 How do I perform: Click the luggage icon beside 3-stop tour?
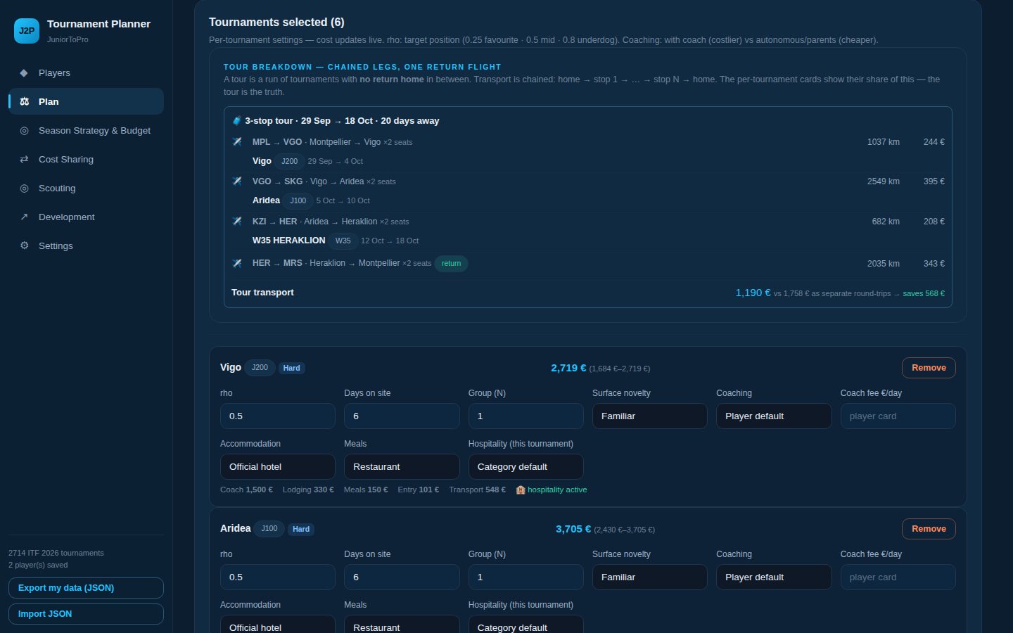tap(237, 120)
